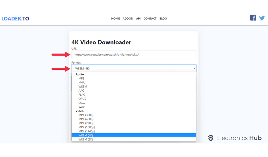Select MP4 (720p) video option
The height and width of the screenshot is (157, 268).
pyautogui.click(x=134, y=123)
